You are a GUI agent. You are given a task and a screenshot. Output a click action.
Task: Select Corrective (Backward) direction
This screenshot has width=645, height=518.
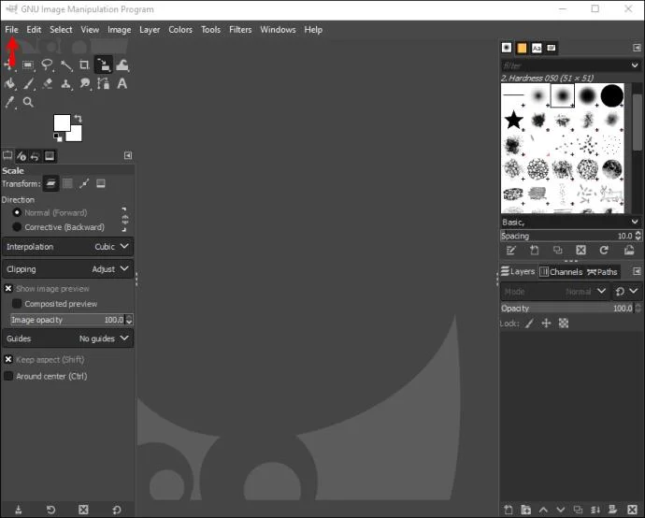17,227
